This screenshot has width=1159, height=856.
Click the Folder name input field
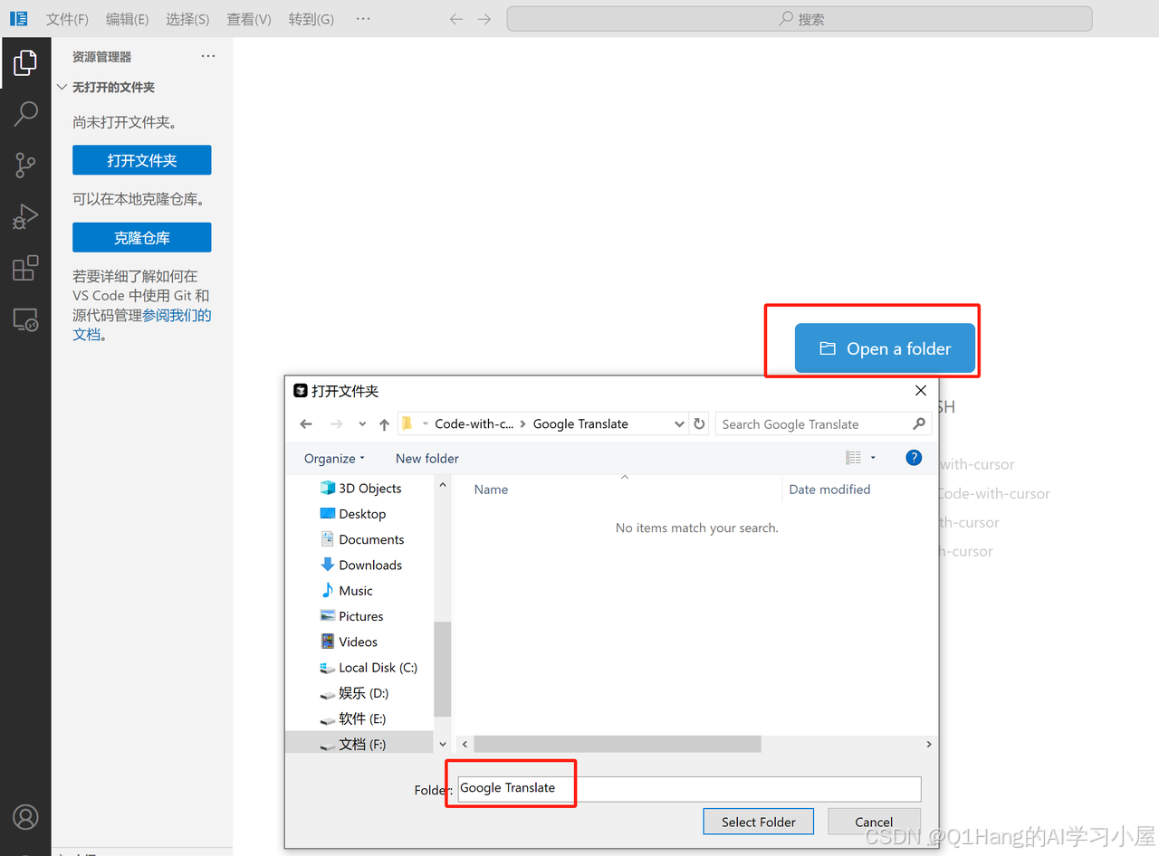[x=689, y=788]
